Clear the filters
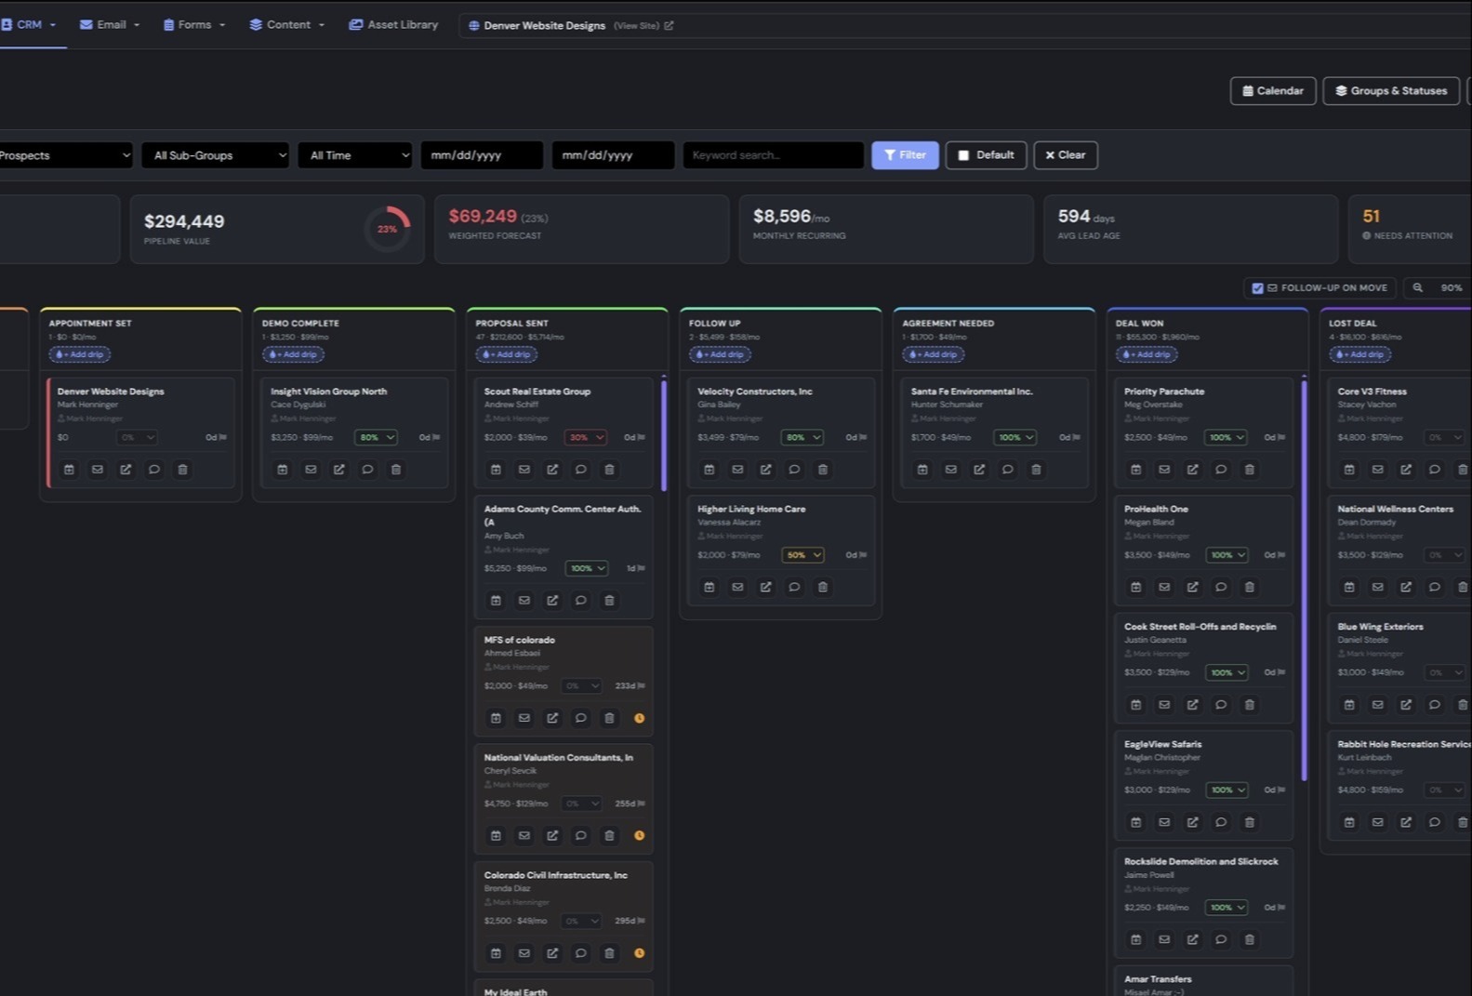This screenshot has height=996, width=1472. [1066, 155]
